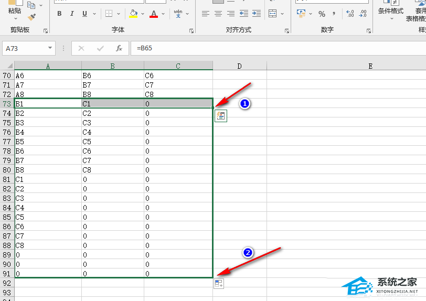Viewport: 426px width, 301px height.
Task: Open merge cells dropdown arrow
Action: tap(282, 14)
